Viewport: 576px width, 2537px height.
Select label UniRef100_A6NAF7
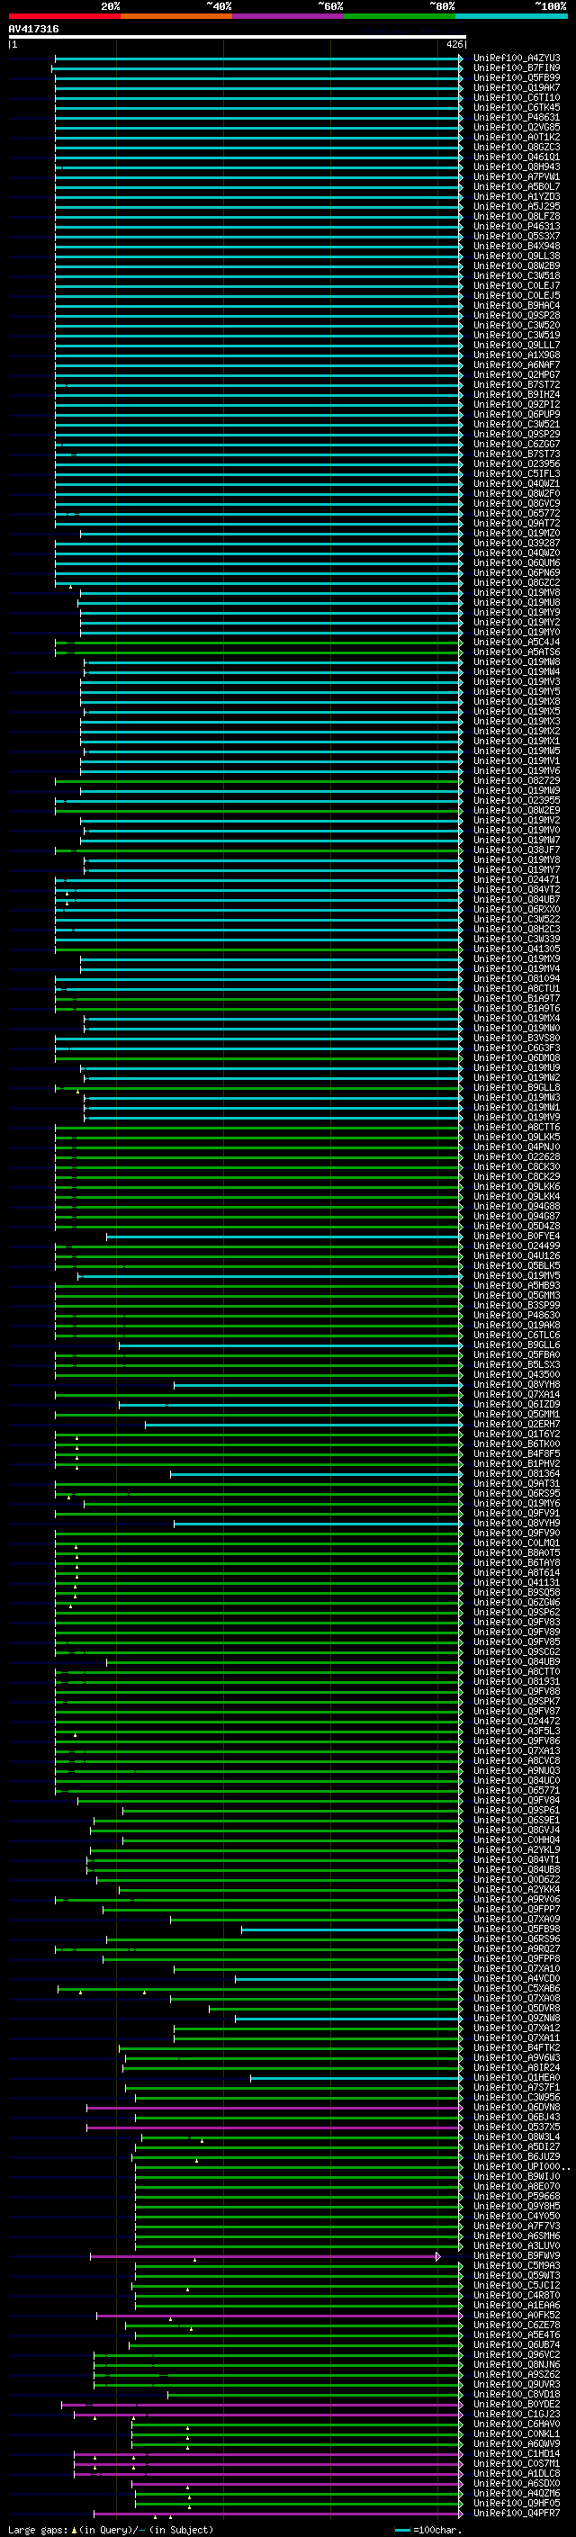[x=516, y=365]
